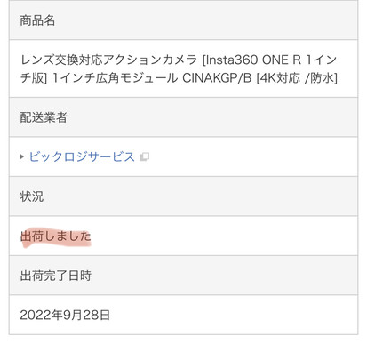Select the date 2022年9月28日
This screenshot has height=344, width=367.
65,315
